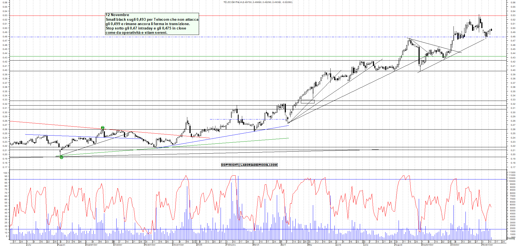Click the COPYRIGHT@LABORSADEIPICCOLI.COM label
This screenshot has width=516, height=246.
coord(249,165)
